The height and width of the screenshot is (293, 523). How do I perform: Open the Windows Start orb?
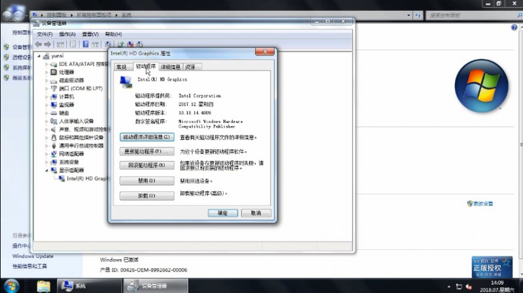point(11,286)
